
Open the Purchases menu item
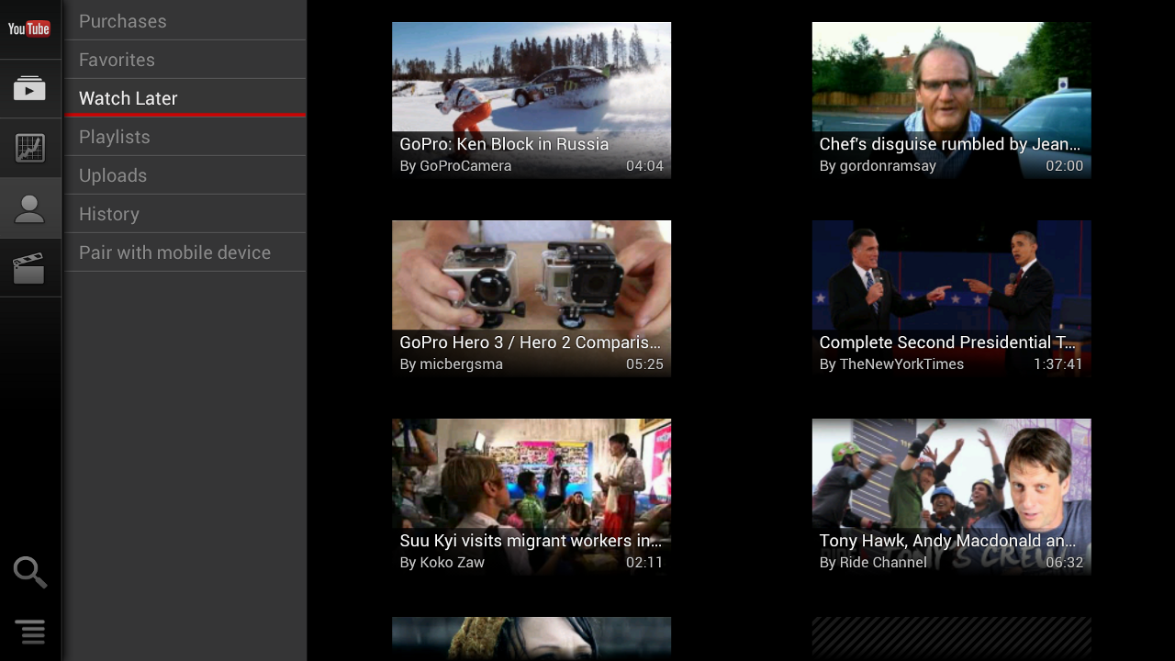(184, 21)
